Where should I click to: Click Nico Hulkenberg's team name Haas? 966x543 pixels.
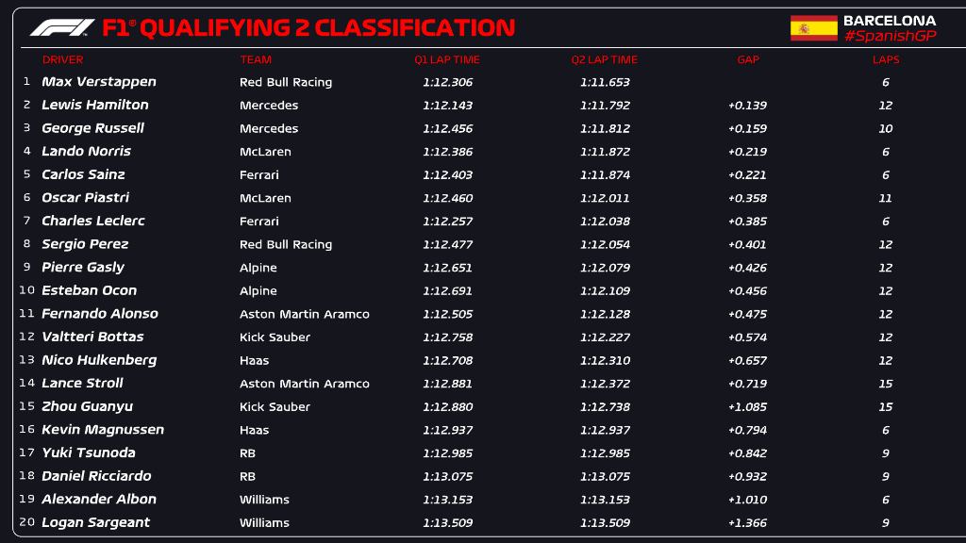[255, 360]
